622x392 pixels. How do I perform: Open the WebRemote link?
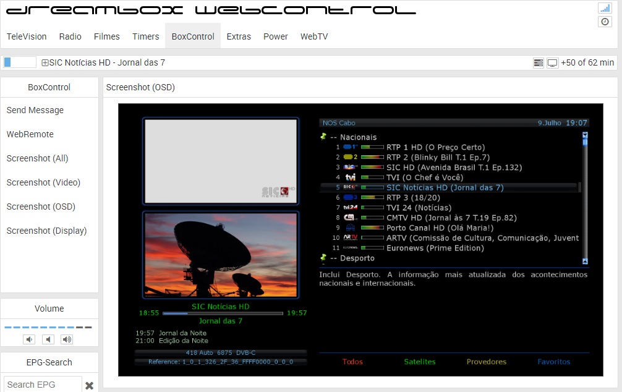click(x=30, y=134)
